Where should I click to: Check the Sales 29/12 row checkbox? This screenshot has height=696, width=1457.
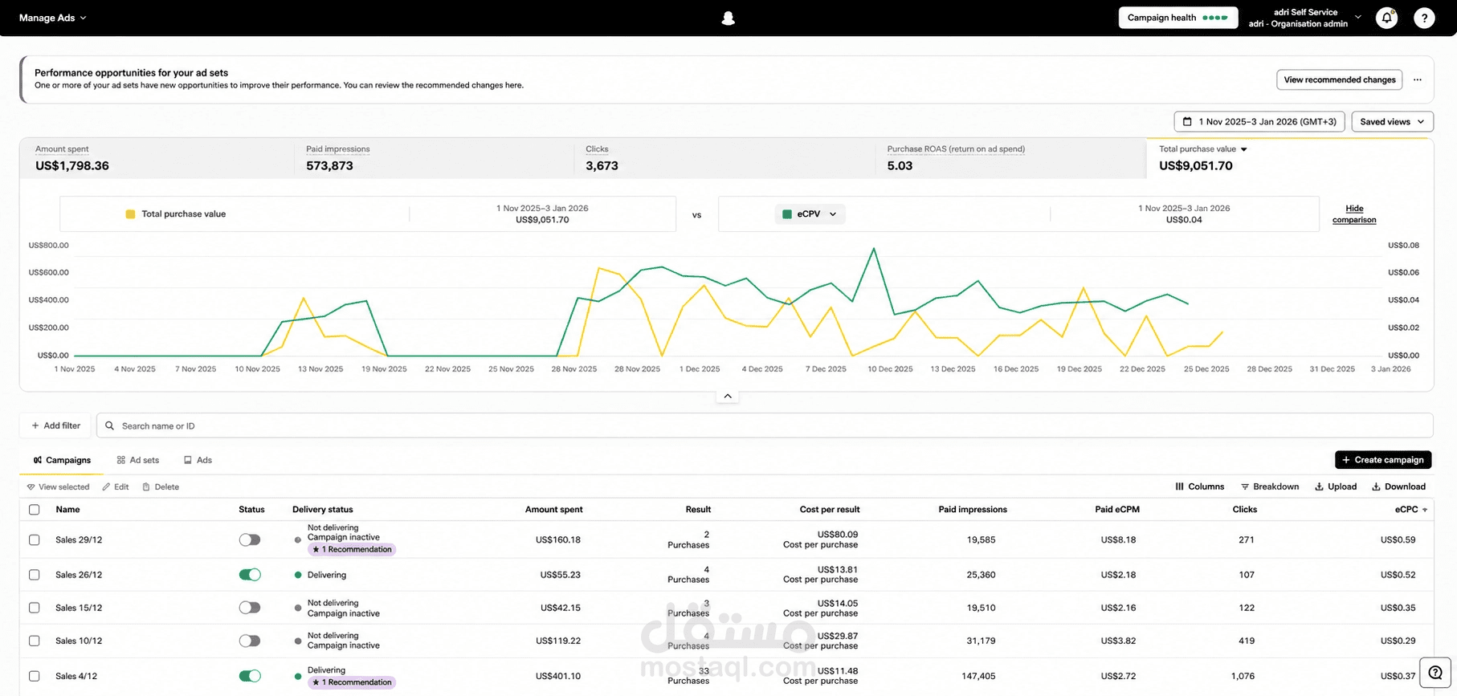click(34, 539)
